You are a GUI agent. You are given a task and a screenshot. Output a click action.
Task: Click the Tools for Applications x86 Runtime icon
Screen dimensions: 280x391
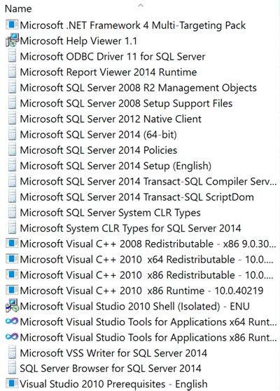click(x=12, y=337)
